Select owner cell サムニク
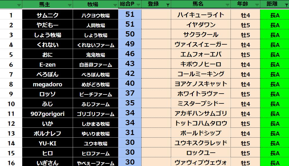289x166 pixels. pyautogui.click(x=47, y=15)
